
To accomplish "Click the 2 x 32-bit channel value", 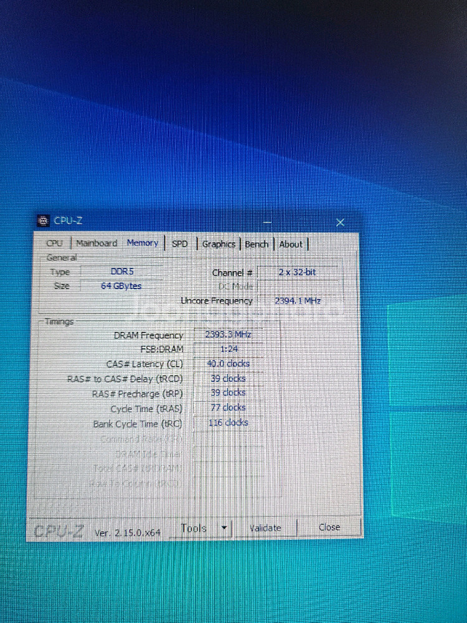I will coord(297,272).
